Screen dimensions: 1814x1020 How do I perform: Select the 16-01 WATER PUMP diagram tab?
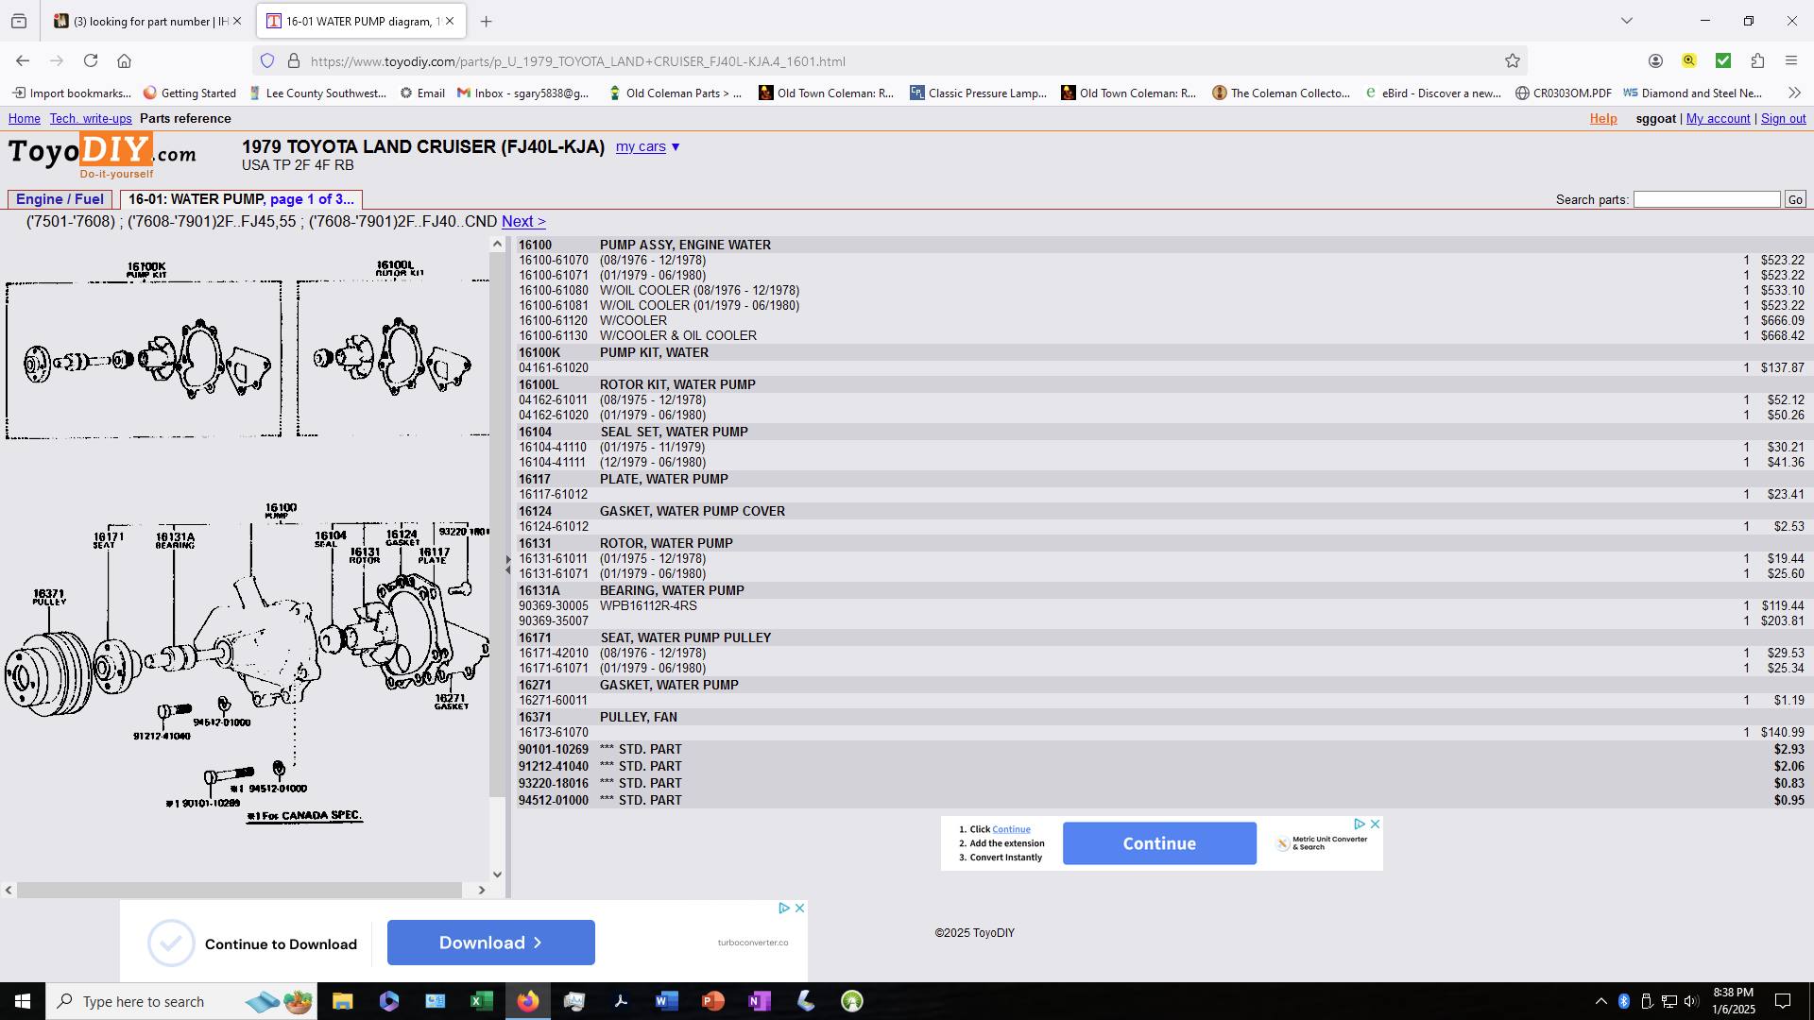[x=361, y=21]
